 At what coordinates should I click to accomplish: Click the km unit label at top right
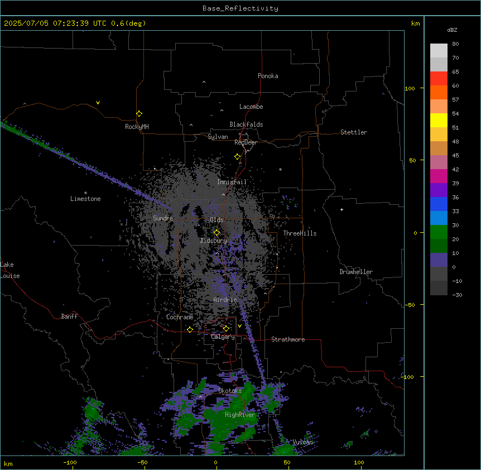[x=416, y=23]
